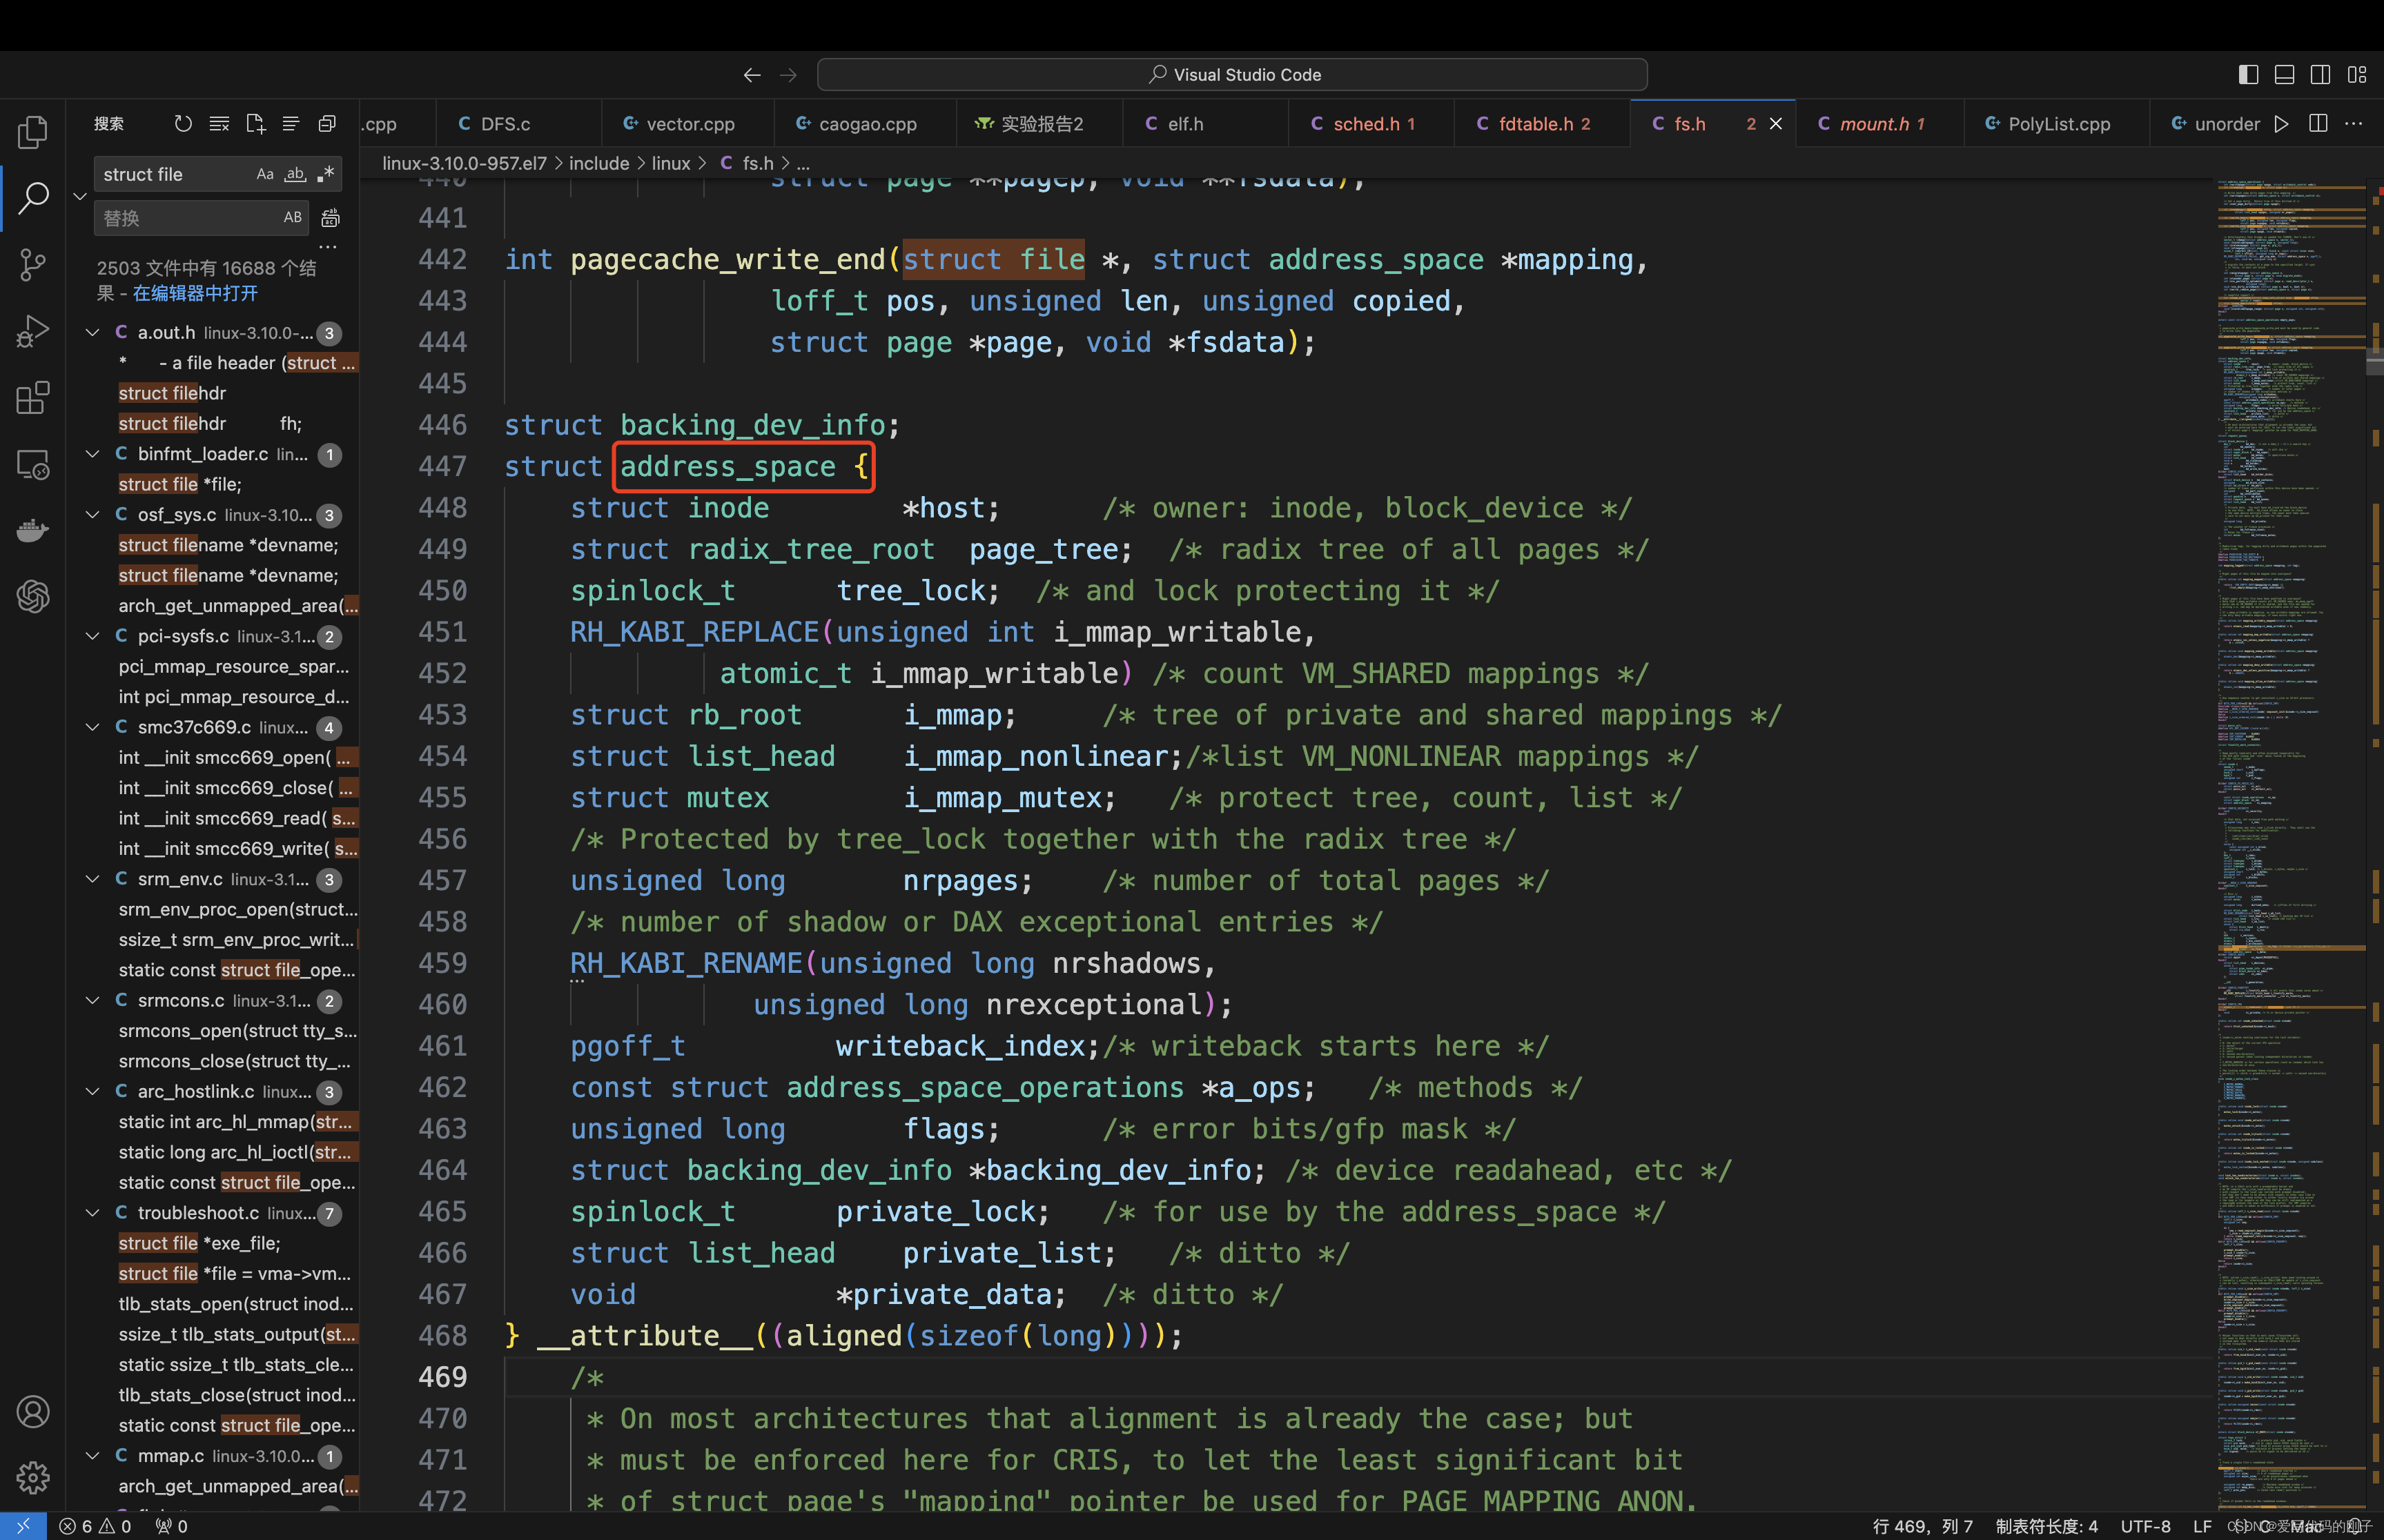Open the Extensions view
Viewport: 2384px width, 1540px height.
click(x=33, y=398)
